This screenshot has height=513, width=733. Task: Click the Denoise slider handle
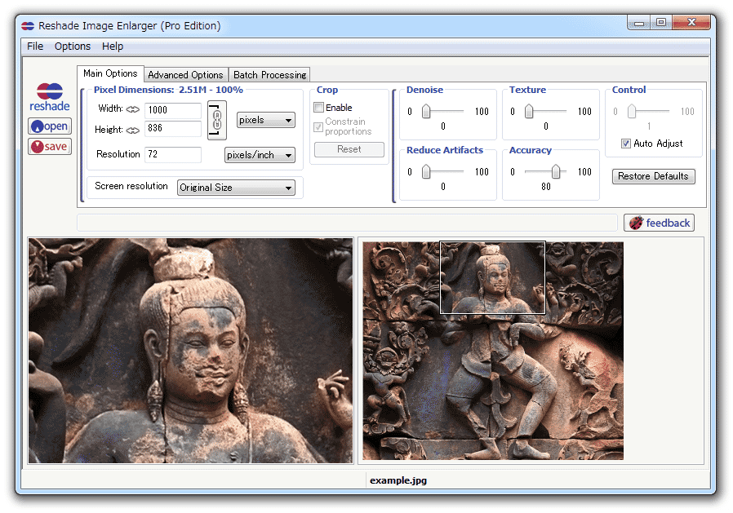tap(426, 111)
